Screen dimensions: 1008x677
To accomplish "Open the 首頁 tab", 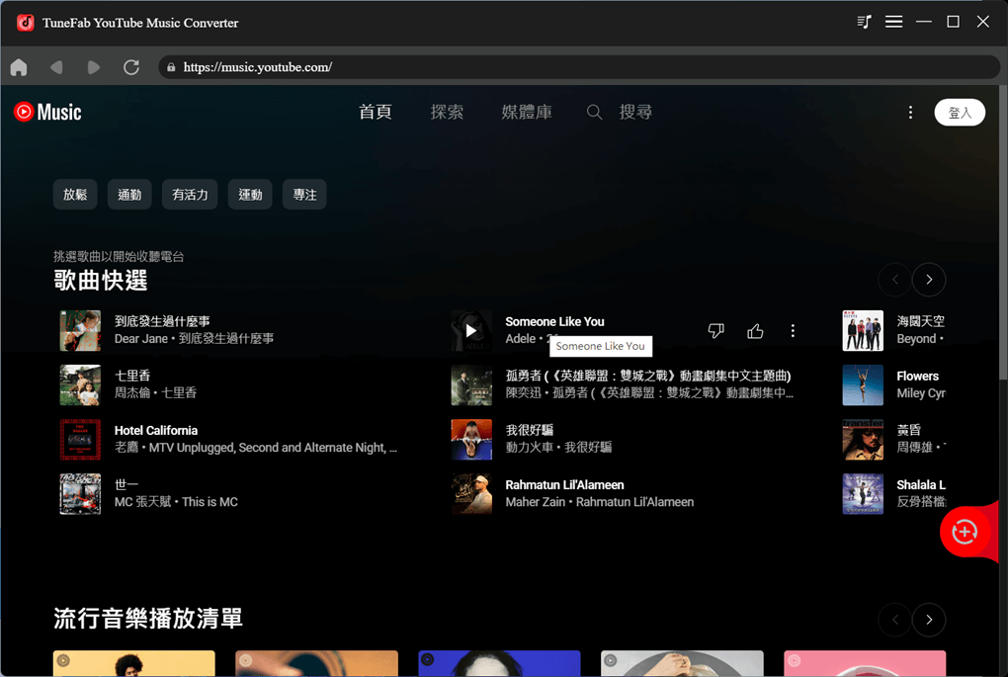I will tap(376, 112).
